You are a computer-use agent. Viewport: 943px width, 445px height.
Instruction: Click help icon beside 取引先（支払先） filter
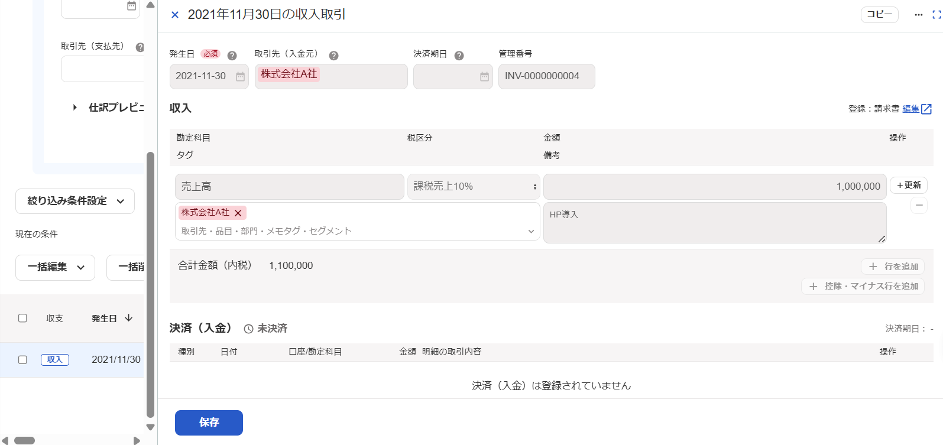[x=140, y=47]
